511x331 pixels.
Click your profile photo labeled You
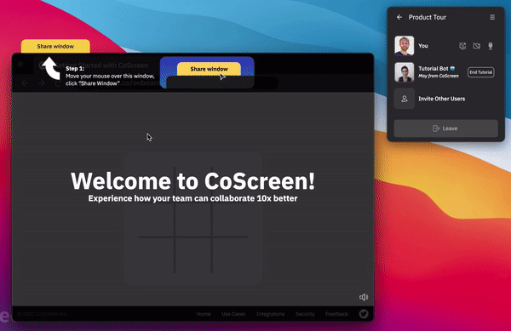coord(404,46)
